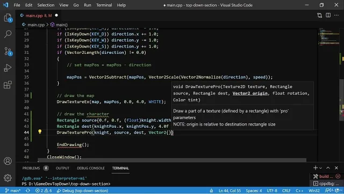
Task: Click the flame icon in status bar
Action: pos(211,190)
